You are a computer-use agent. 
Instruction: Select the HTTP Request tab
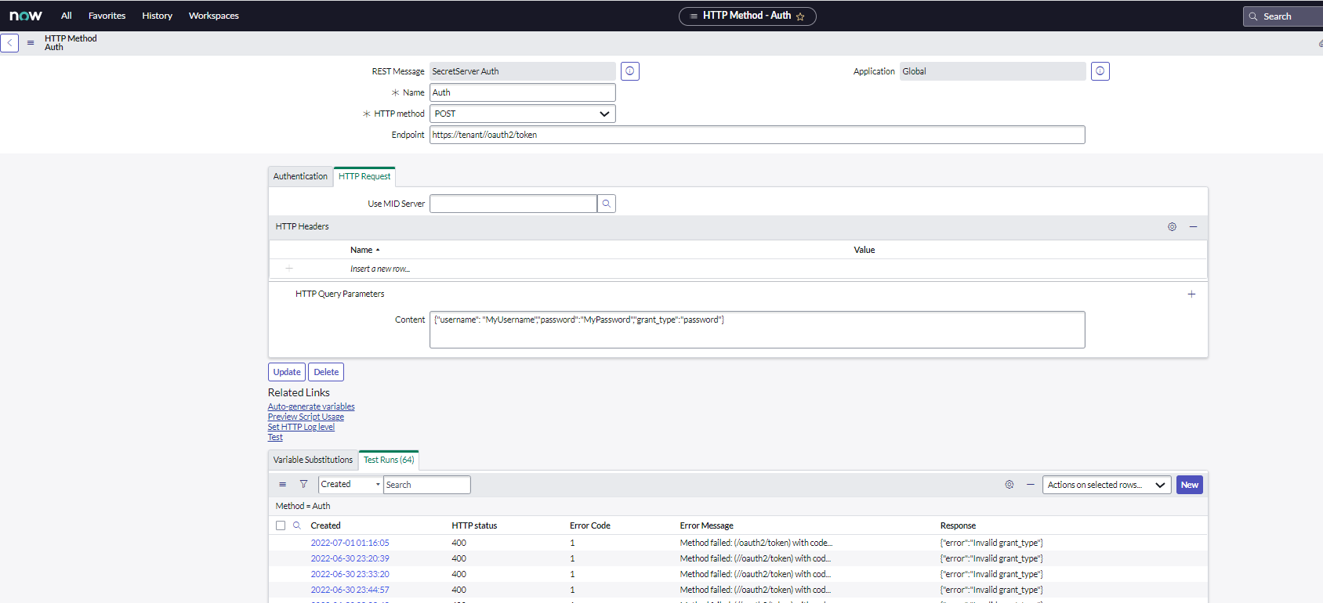364,177
